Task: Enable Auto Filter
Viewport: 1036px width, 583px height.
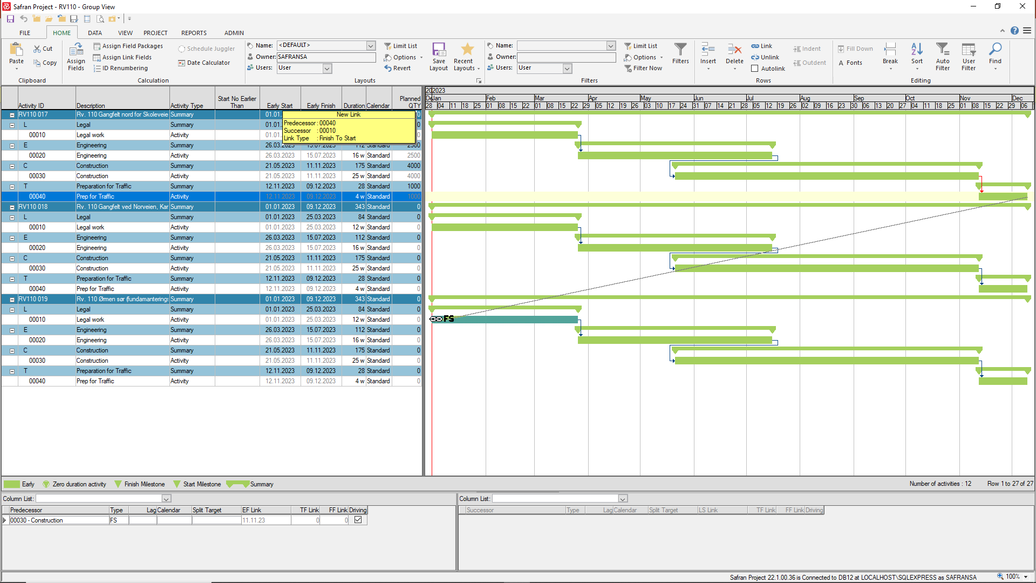Action: 943,57
